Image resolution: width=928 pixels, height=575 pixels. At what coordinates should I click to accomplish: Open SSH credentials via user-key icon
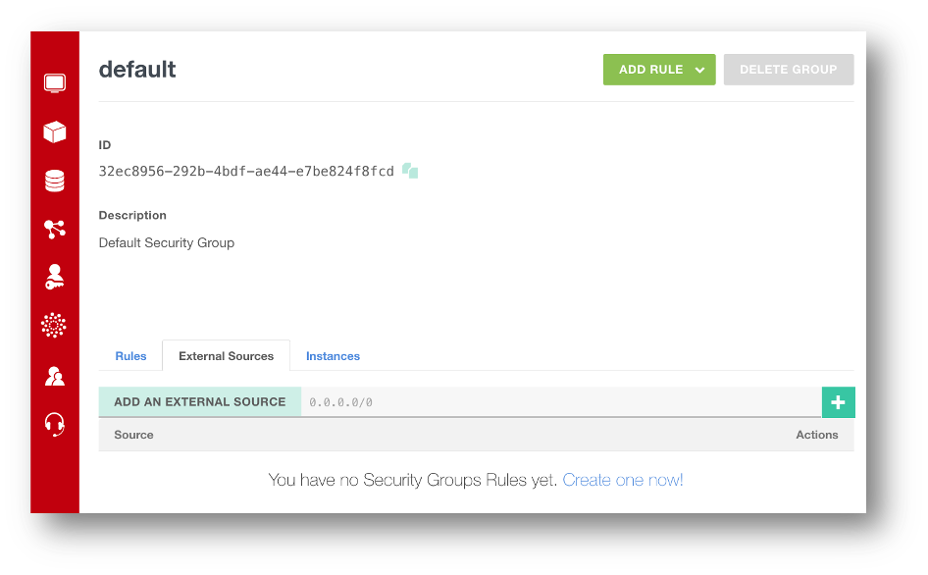[x=55, y=278]
